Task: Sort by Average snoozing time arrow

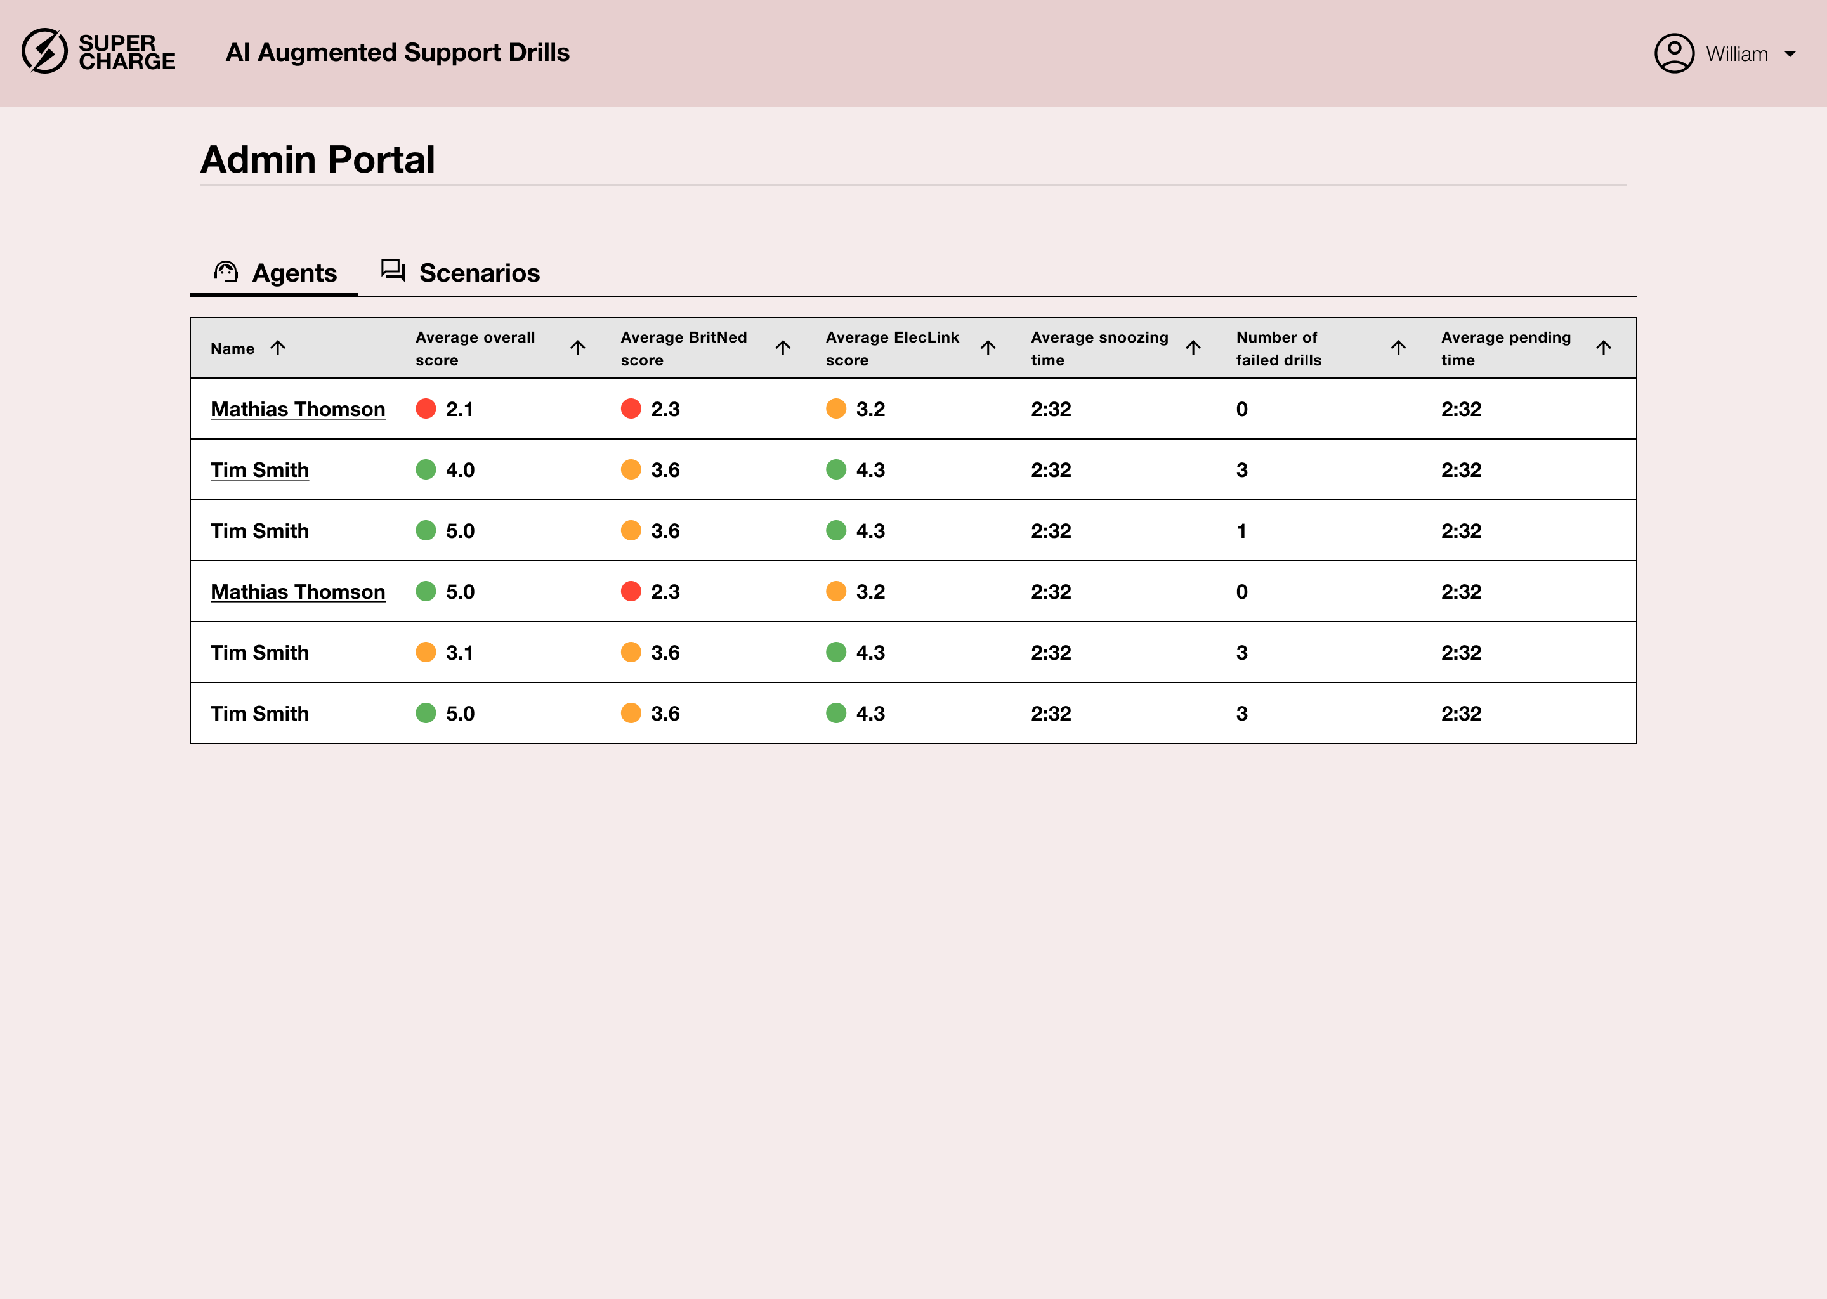Action: point(1193,347)
